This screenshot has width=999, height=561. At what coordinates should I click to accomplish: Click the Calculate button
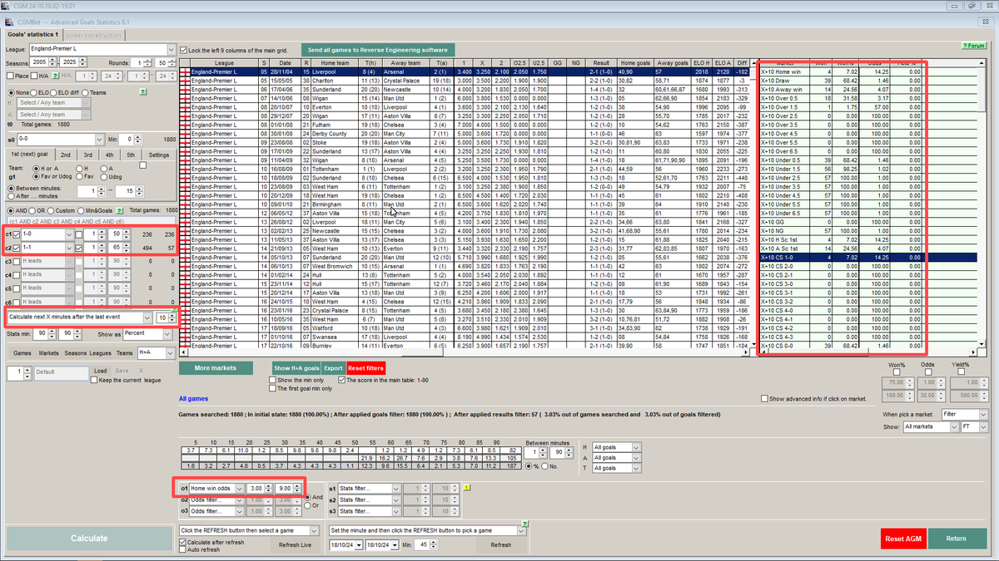[88, 538]
